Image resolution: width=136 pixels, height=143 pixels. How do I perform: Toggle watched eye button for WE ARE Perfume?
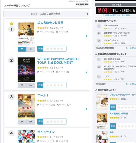(31, 85)
